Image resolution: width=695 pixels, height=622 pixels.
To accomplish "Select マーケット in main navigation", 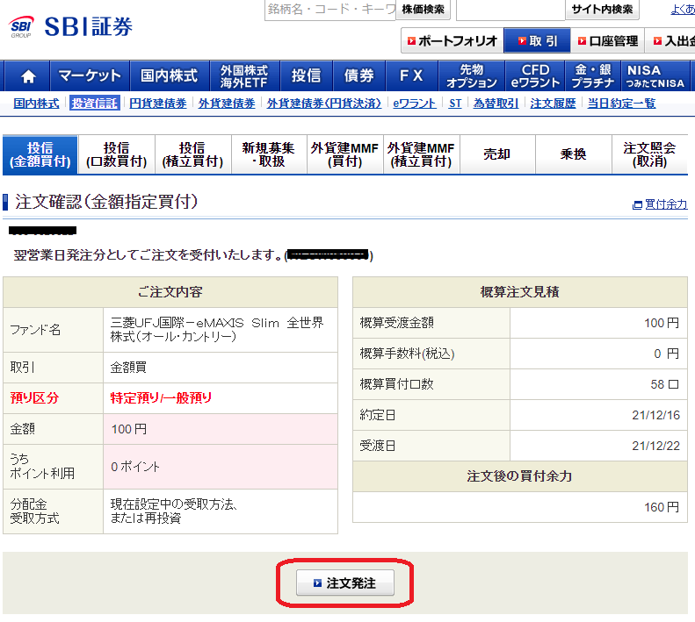I will (x=90, y=76).
